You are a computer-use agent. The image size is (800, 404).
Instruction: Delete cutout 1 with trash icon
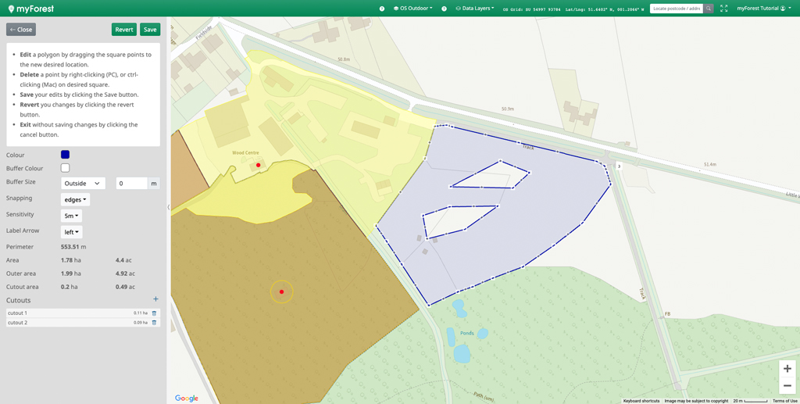(154, 313)
